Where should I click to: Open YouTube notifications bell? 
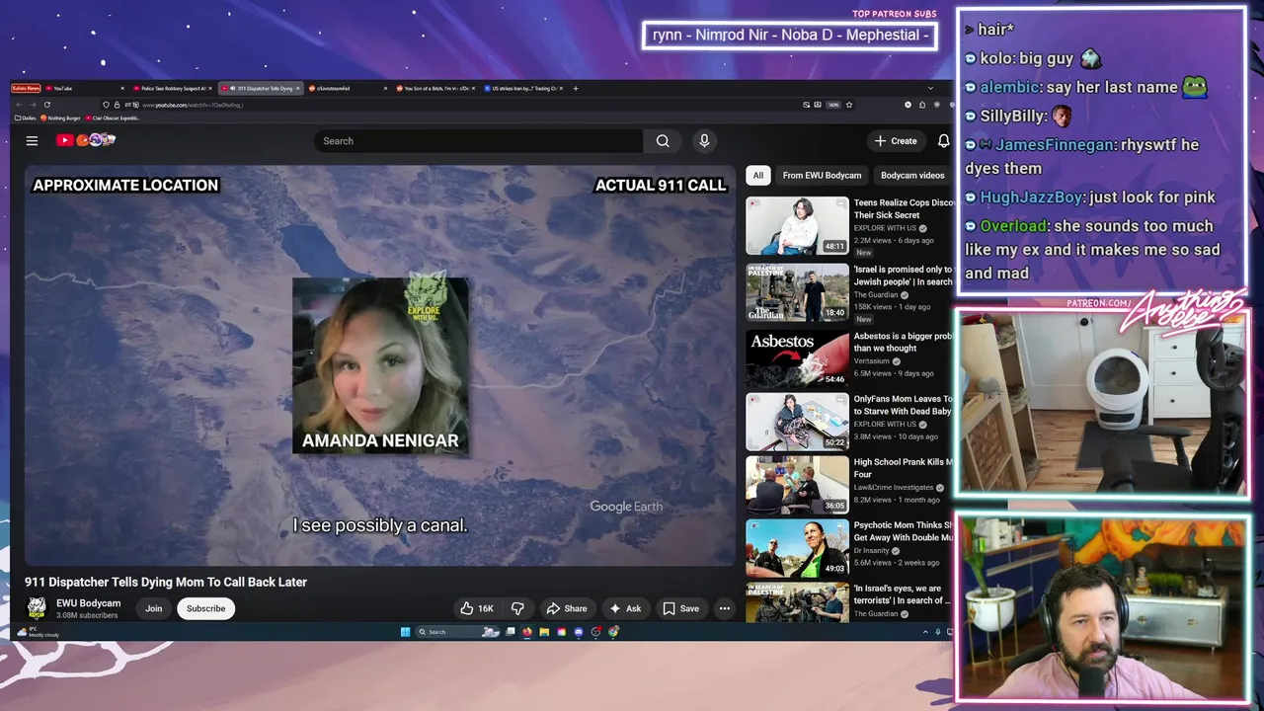click(943, 141)
